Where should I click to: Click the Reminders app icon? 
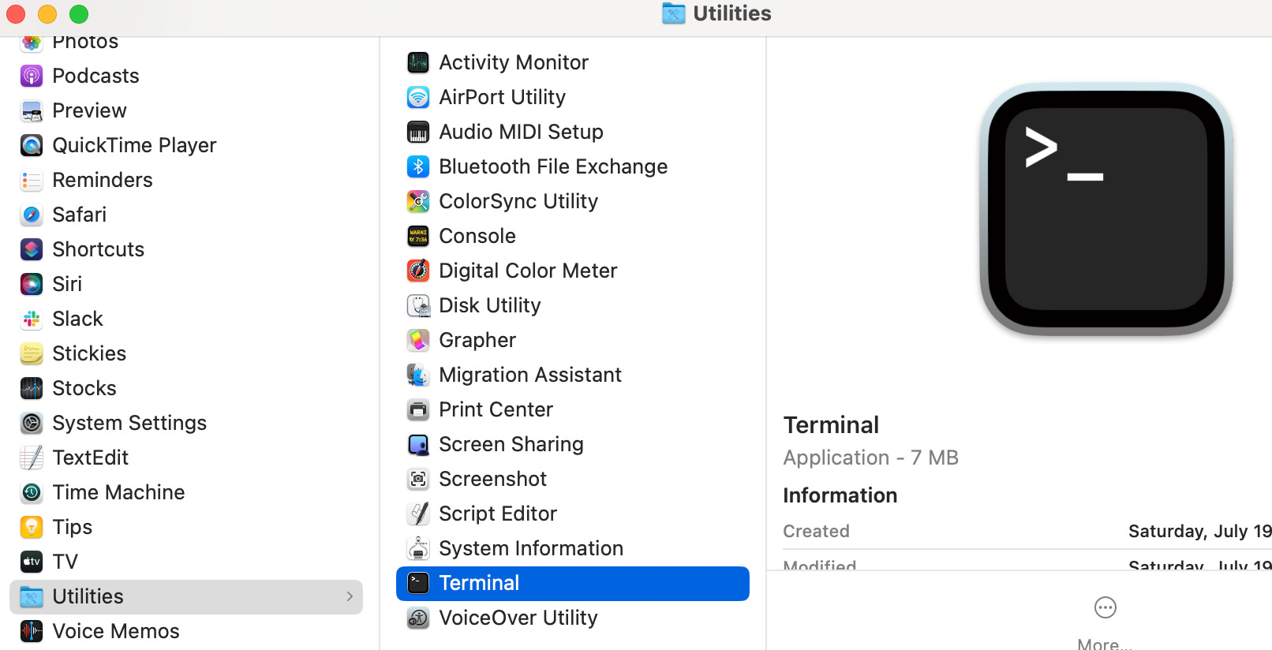click(x=32, y=180)
